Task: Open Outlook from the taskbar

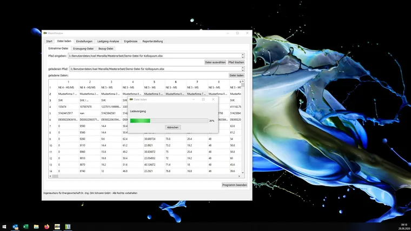Action: tap(15, 227)
